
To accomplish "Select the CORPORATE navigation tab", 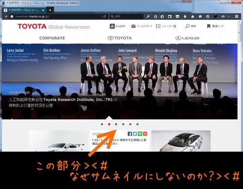I will coord(52,38).
